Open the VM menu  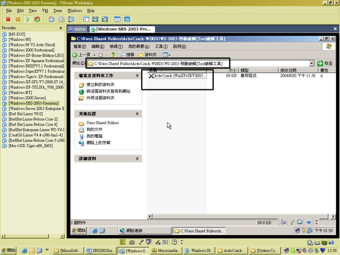pyautogui.click(x=45, y=11)
